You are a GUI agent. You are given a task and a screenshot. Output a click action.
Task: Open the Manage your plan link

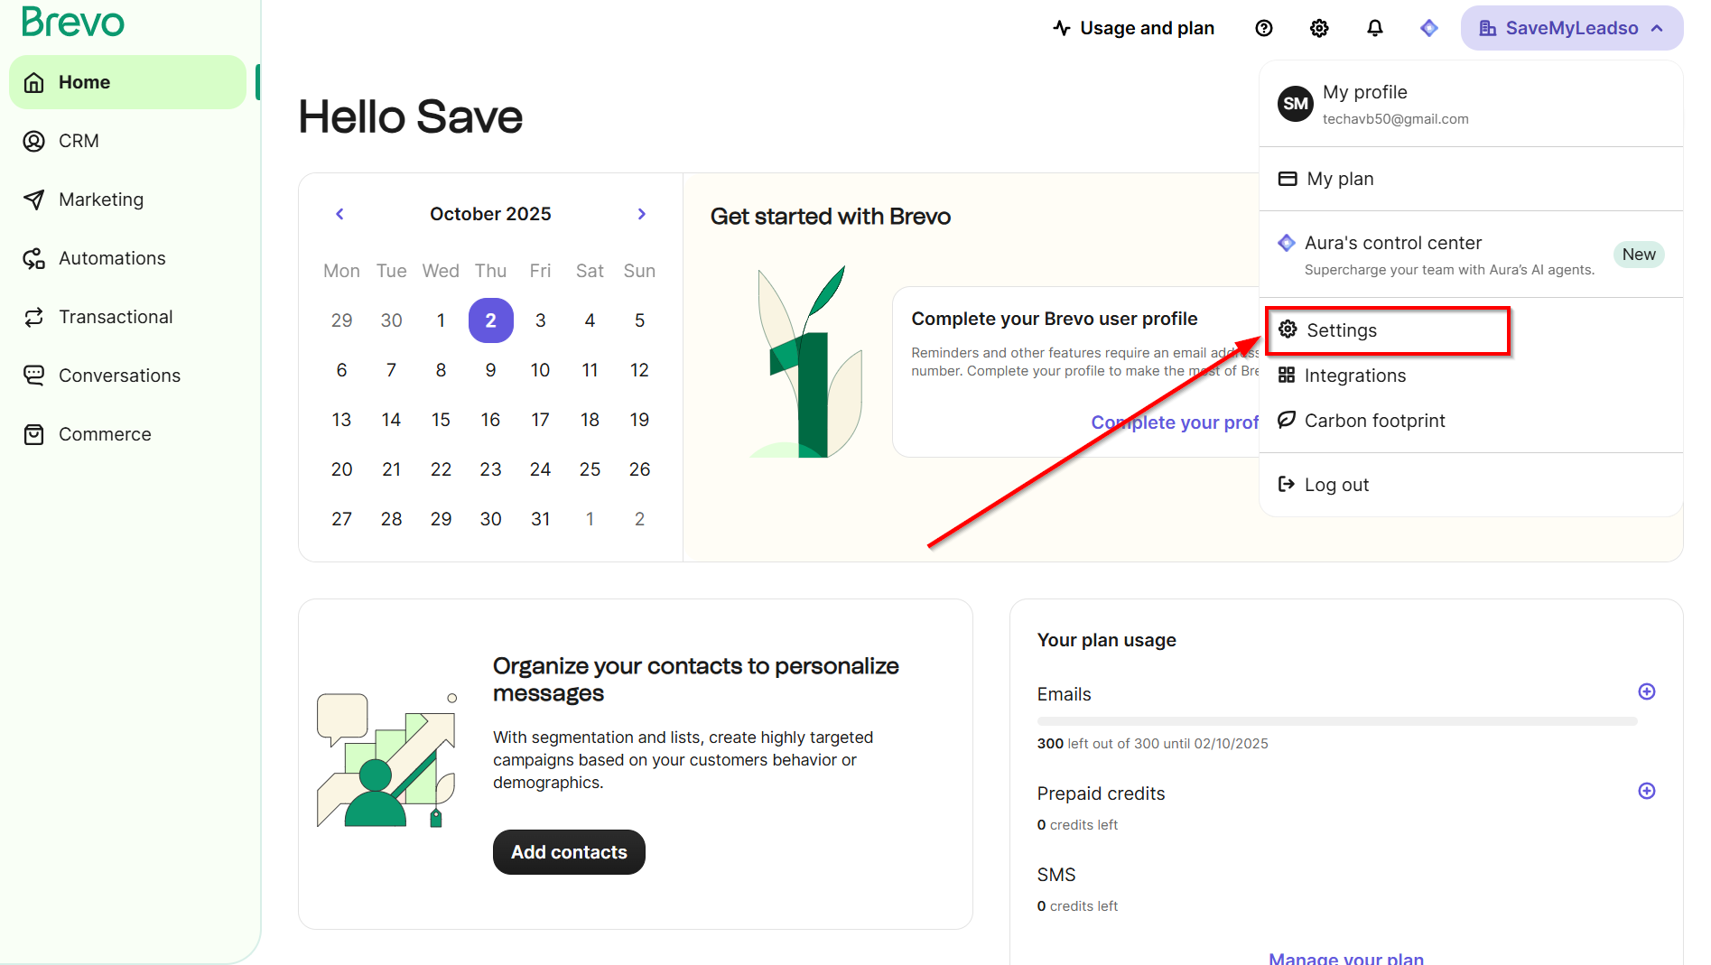pos(1345,957)
